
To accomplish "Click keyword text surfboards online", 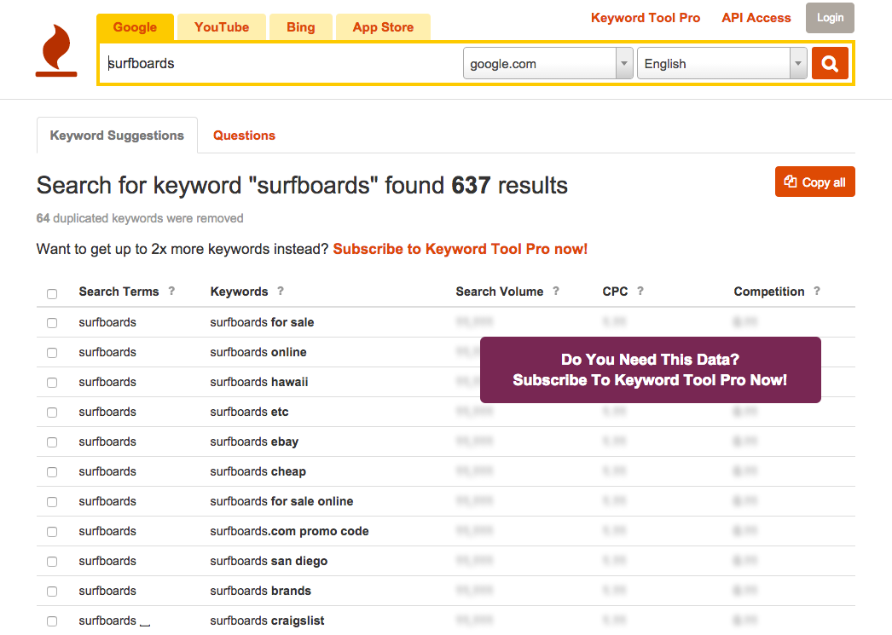I will pyautogui.click(x=258, y=352).
